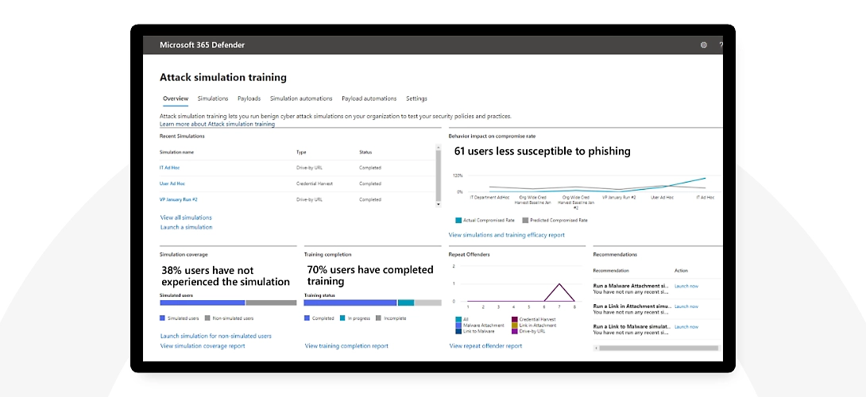Click the training status progress bar
The height and width of the screenshot is (397, 866).
(x=372, y=303)
